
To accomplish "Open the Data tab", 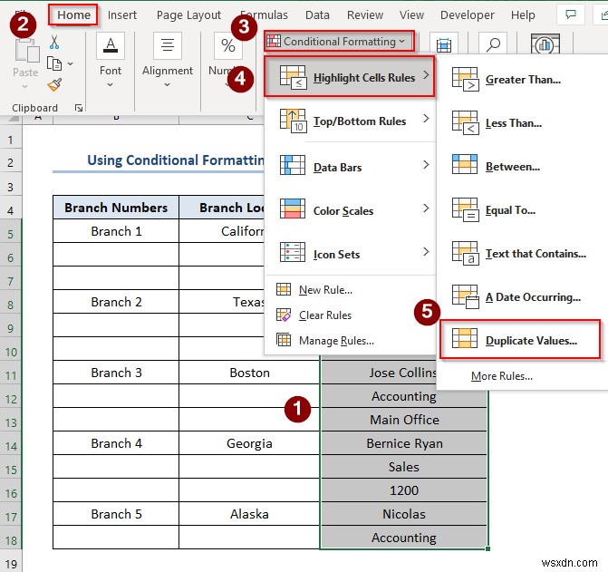I will click(x=317, y=15).
